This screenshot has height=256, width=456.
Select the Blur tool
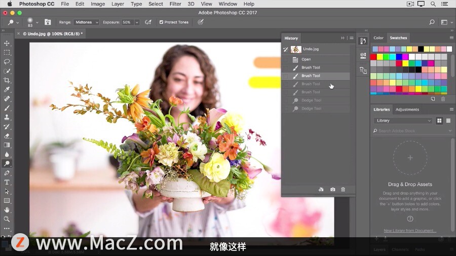(x=7, y=154)
